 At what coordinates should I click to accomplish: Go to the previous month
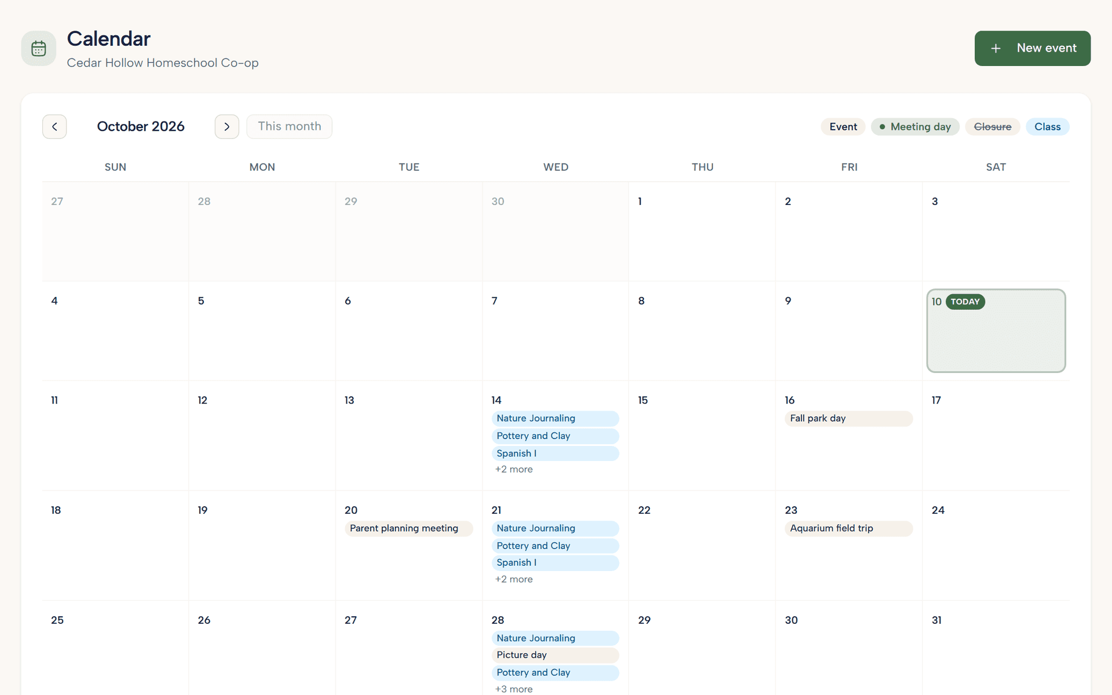pos(54,126)
